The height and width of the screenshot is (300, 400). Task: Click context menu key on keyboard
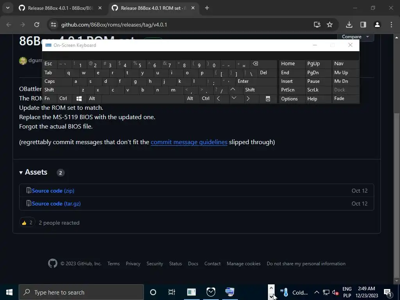268,98
